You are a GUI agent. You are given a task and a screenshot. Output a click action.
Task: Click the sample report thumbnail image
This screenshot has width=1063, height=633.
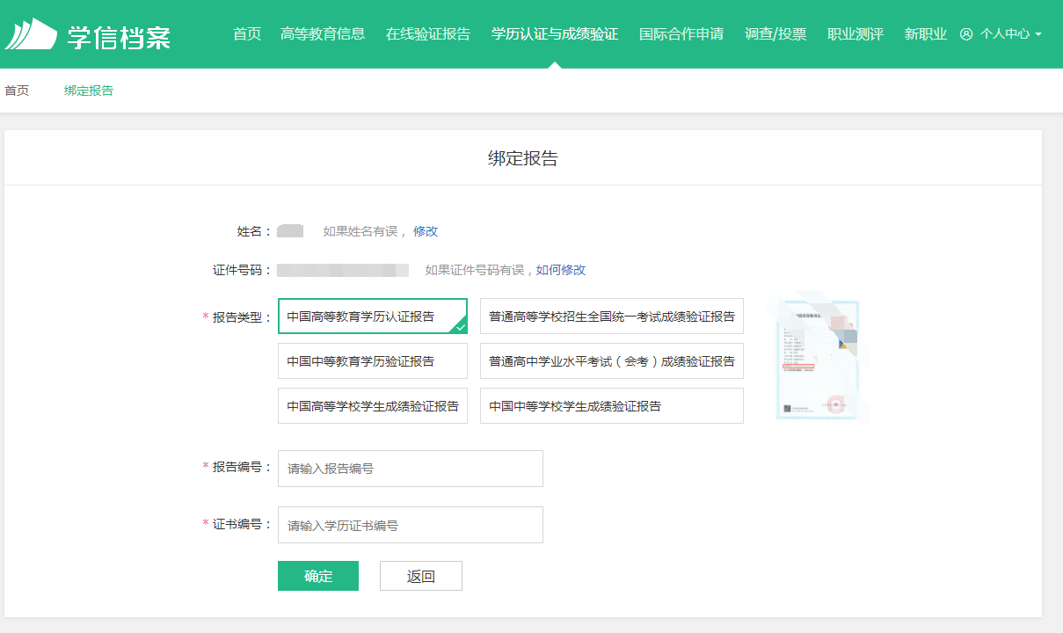(817, 359)
